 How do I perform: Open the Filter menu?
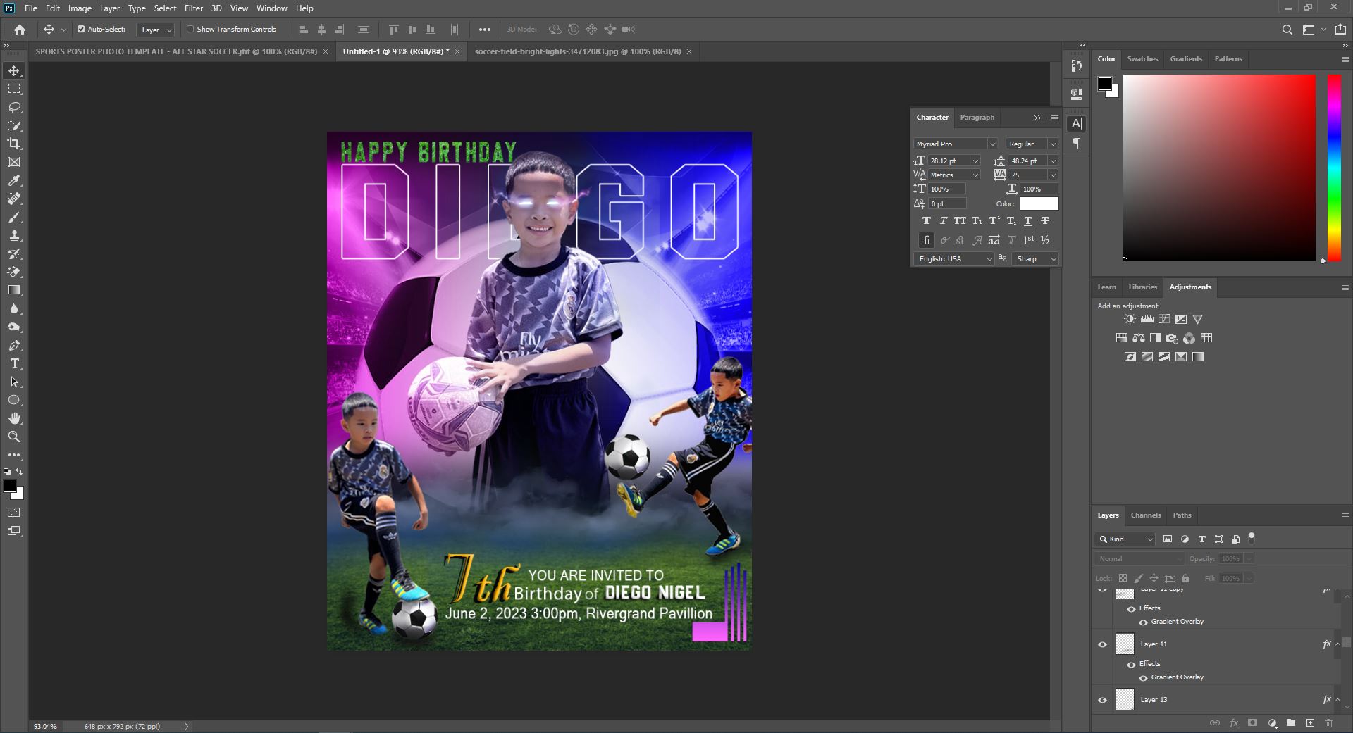(193, 8)
